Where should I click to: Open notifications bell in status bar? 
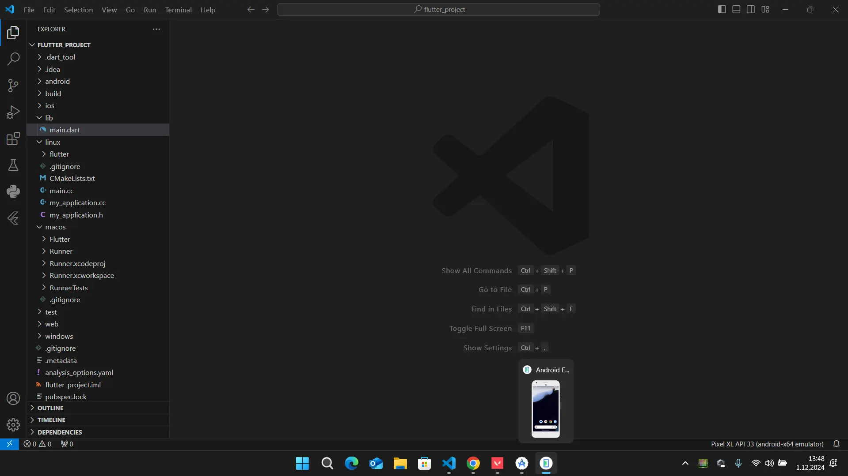pos(837,444)
